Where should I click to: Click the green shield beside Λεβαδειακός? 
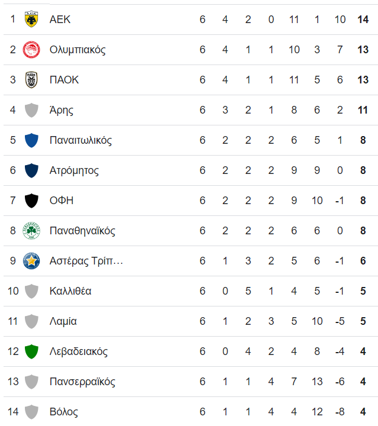[31, 351]
